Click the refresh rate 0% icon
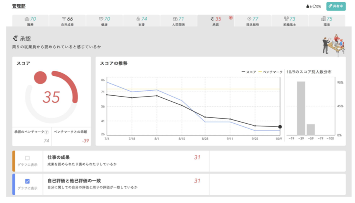The image size is (355, 203). click(x=314, y=6)
